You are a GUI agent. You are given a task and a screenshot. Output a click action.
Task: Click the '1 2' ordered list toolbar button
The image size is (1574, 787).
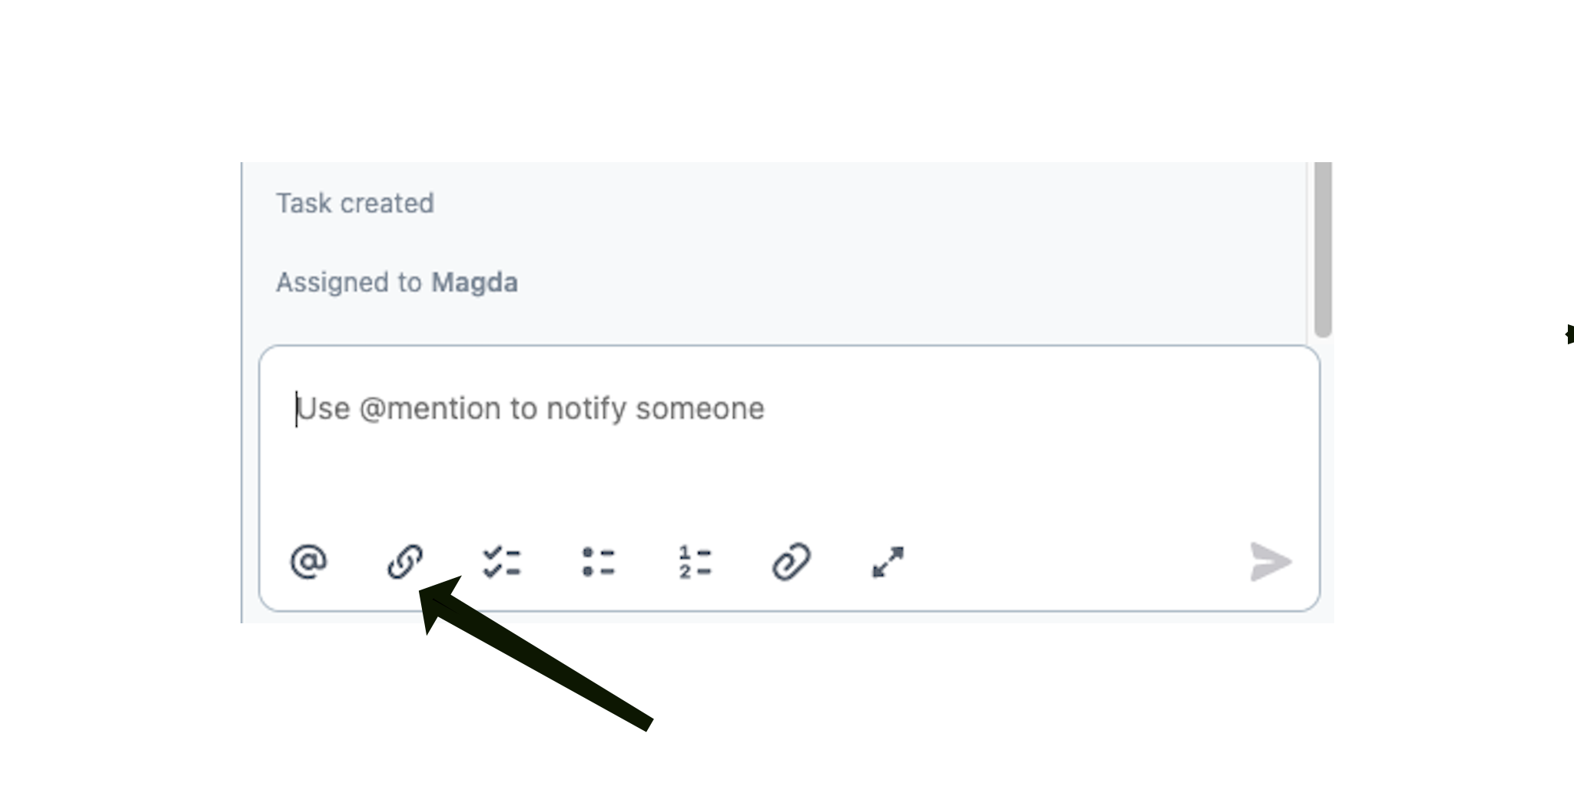(x=695, y=562)
